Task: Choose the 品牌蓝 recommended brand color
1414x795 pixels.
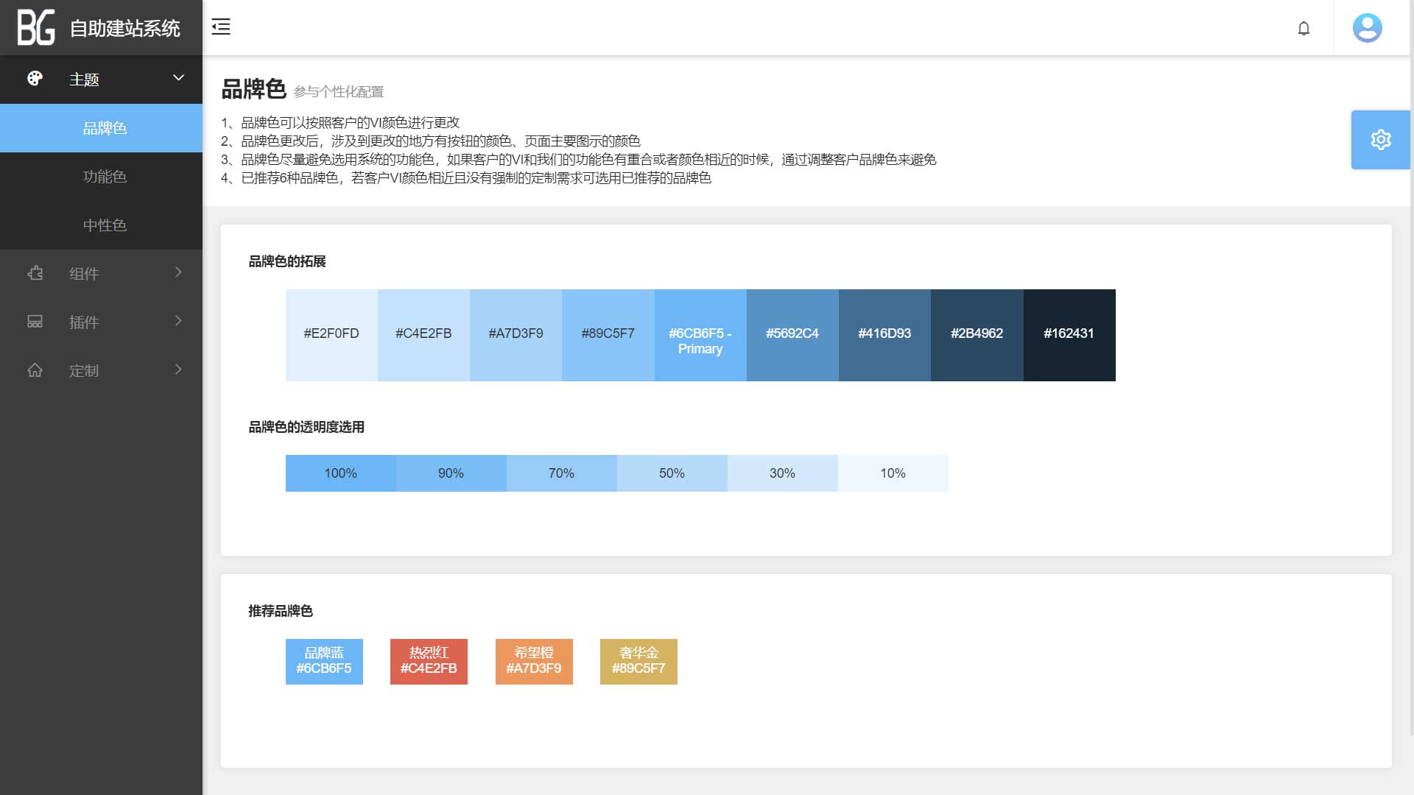Action: tap(324, 661)
